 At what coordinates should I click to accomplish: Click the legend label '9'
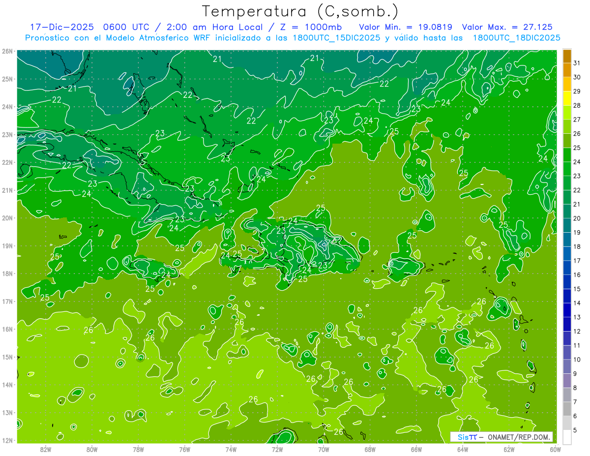[575, 374]
